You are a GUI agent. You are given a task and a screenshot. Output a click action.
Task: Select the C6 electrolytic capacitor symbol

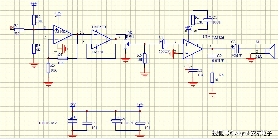tap(116, 121)
